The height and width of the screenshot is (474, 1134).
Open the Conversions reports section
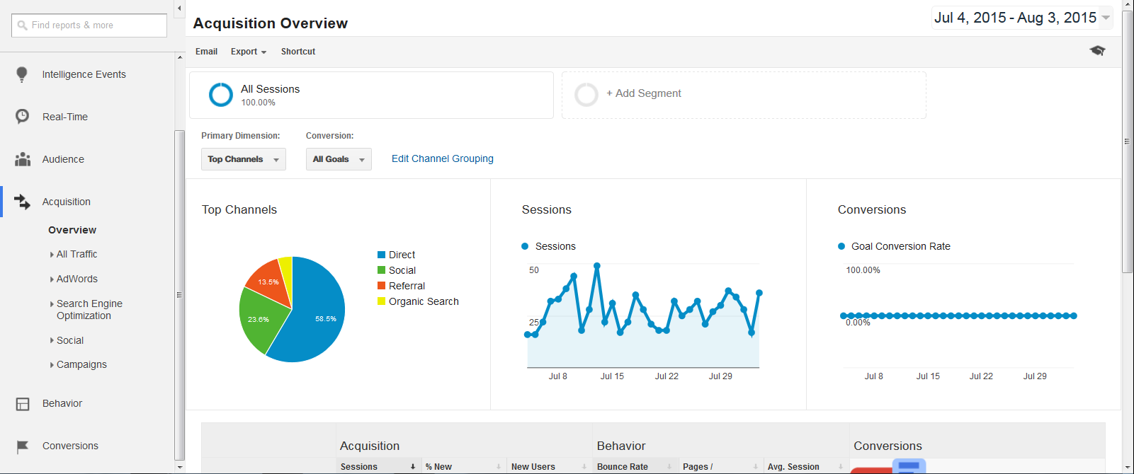tap(70, 446)
